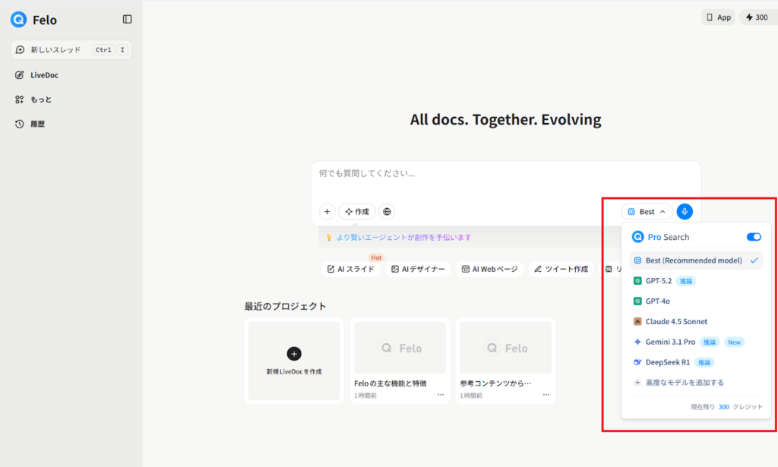Click the globe web search icon
778x467 pixels.
[387, 212]
